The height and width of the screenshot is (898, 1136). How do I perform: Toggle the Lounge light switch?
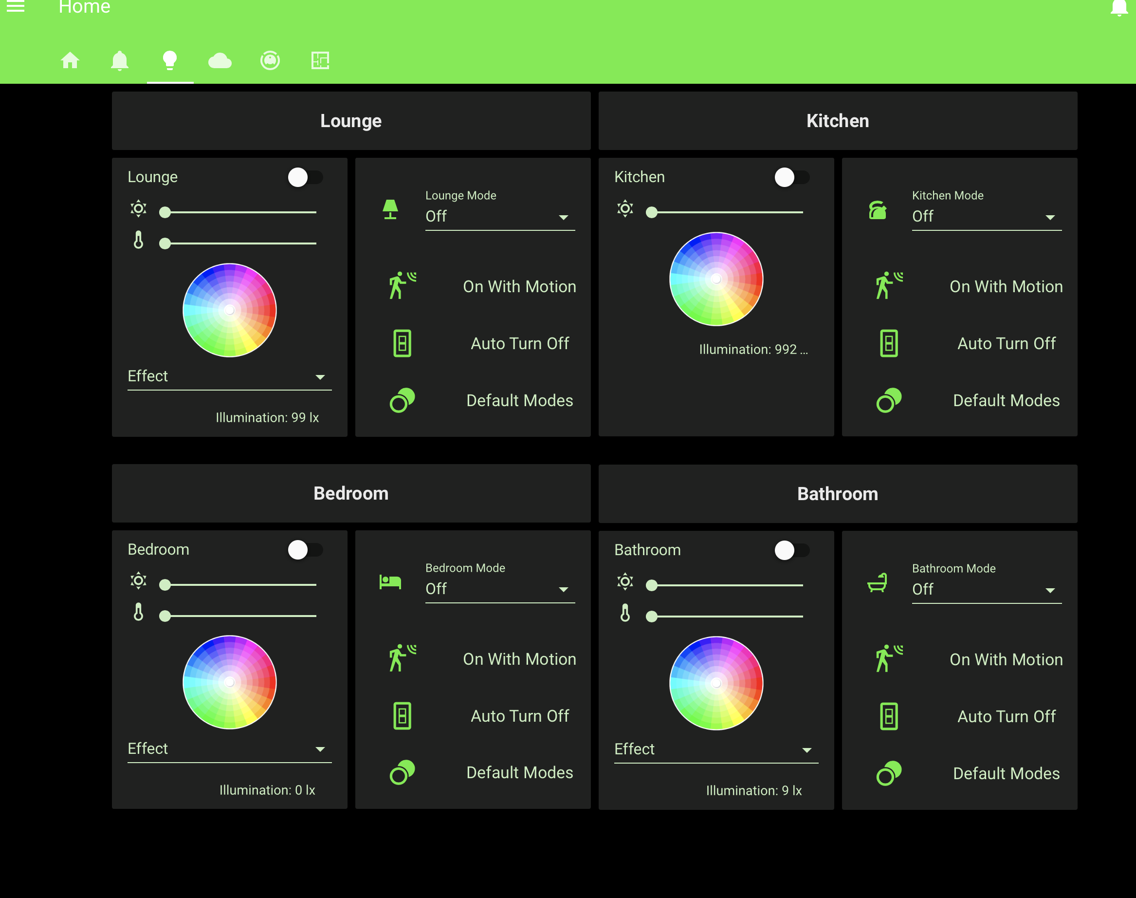click(305, 177)
